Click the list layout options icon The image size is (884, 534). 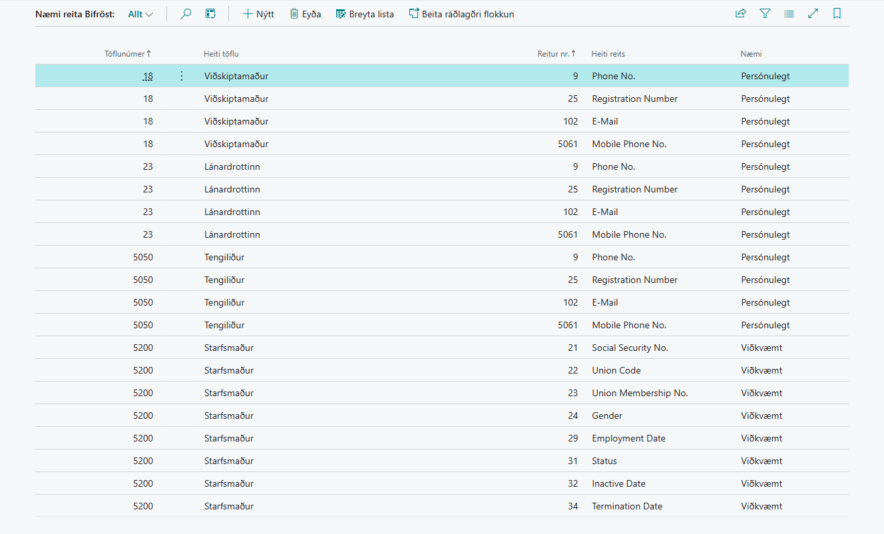(789, 13)
